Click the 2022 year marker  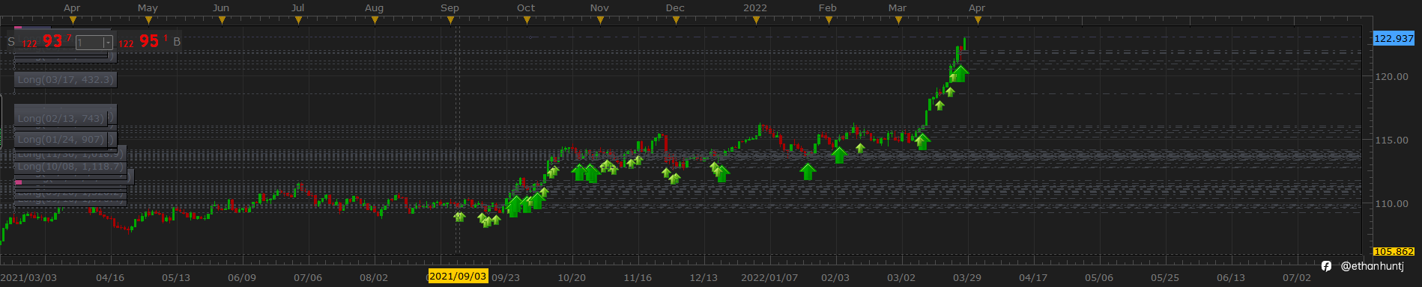point(755,8)
